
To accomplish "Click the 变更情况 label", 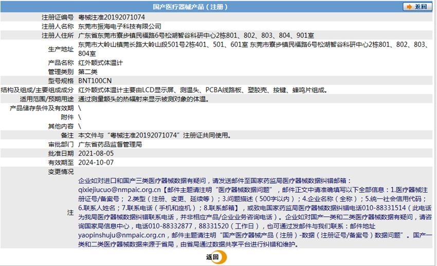I will click(x=61, y=172).
